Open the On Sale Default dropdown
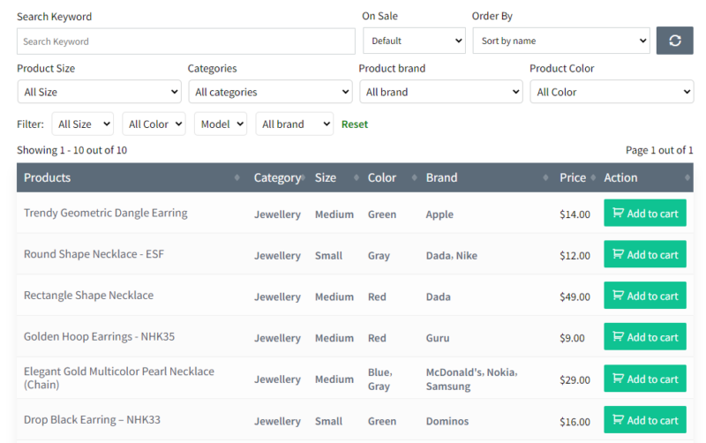 pyautogui.click(x=414, y=41)
